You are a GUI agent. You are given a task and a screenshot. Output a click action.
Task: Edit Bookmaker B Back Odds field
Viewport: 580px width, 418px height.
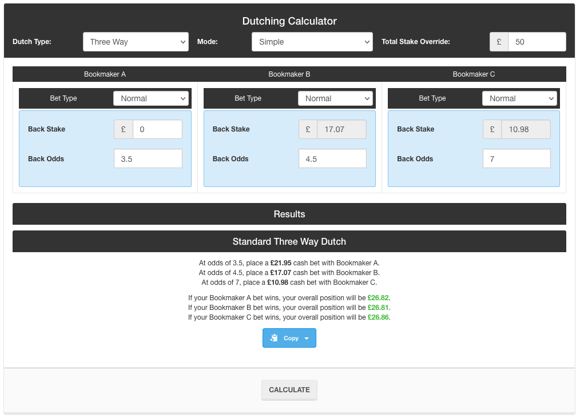pos(332,159)
